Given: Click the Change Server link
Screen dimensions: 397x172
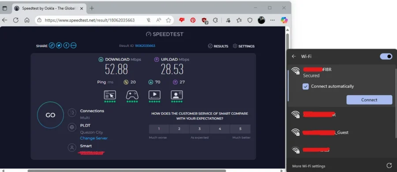Looking at the screenshot, I should point(94,138).
